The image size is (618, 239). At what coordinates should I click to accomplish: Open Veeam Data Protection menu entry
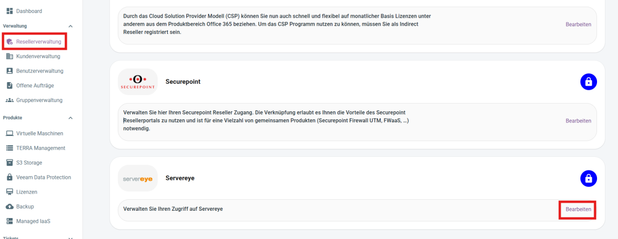pos(38,177)
